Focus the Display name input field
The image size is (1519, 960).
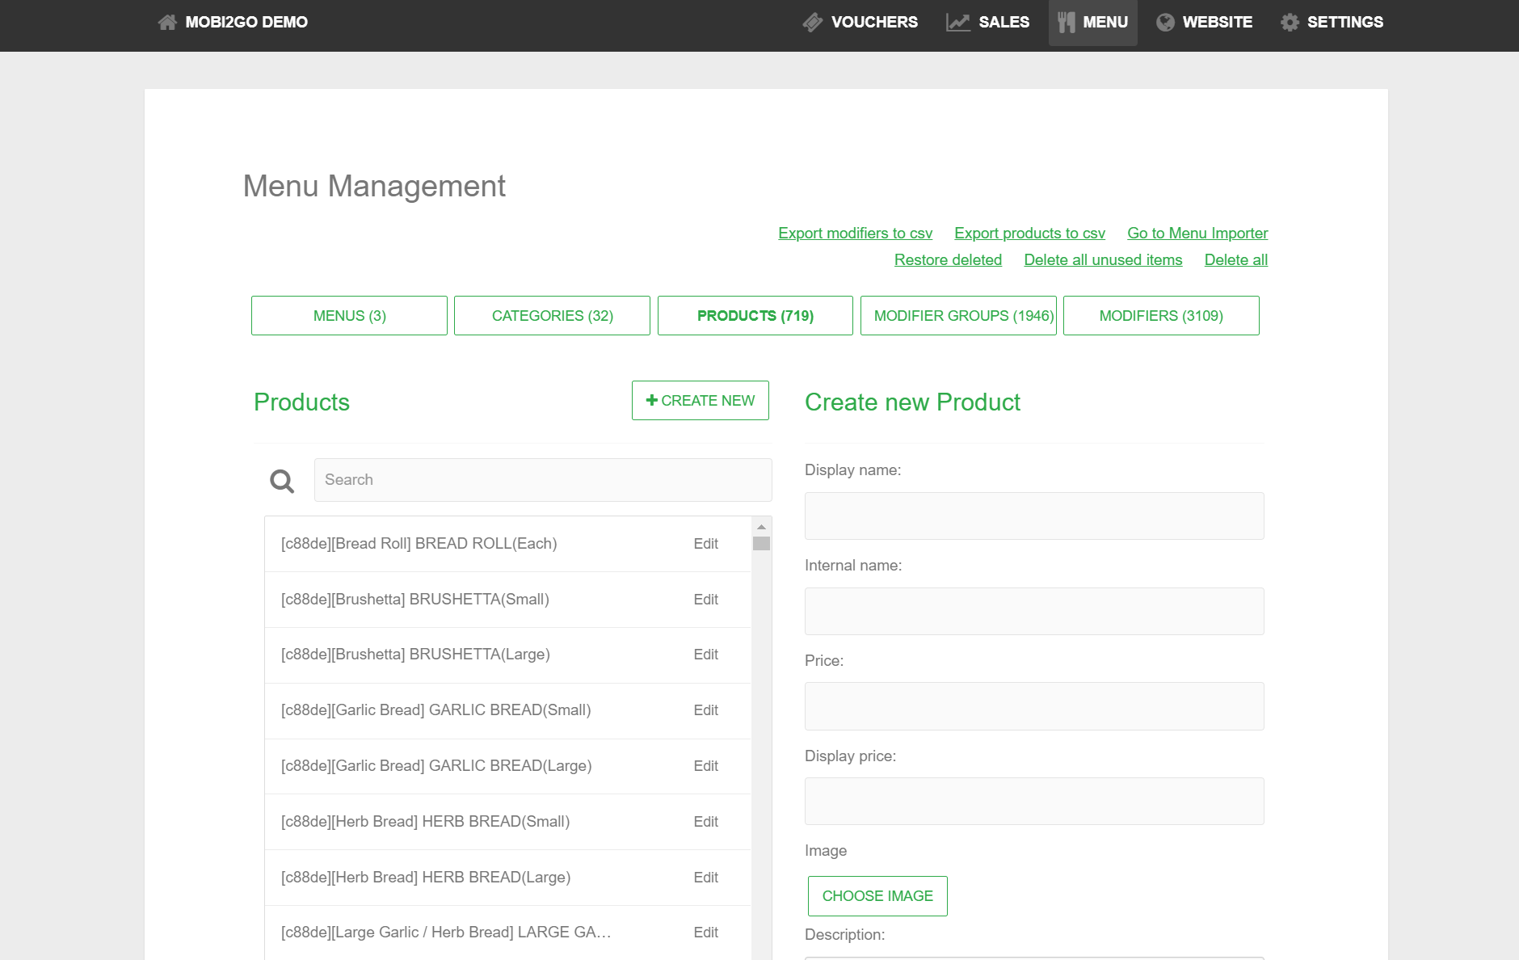point(1033,516)
